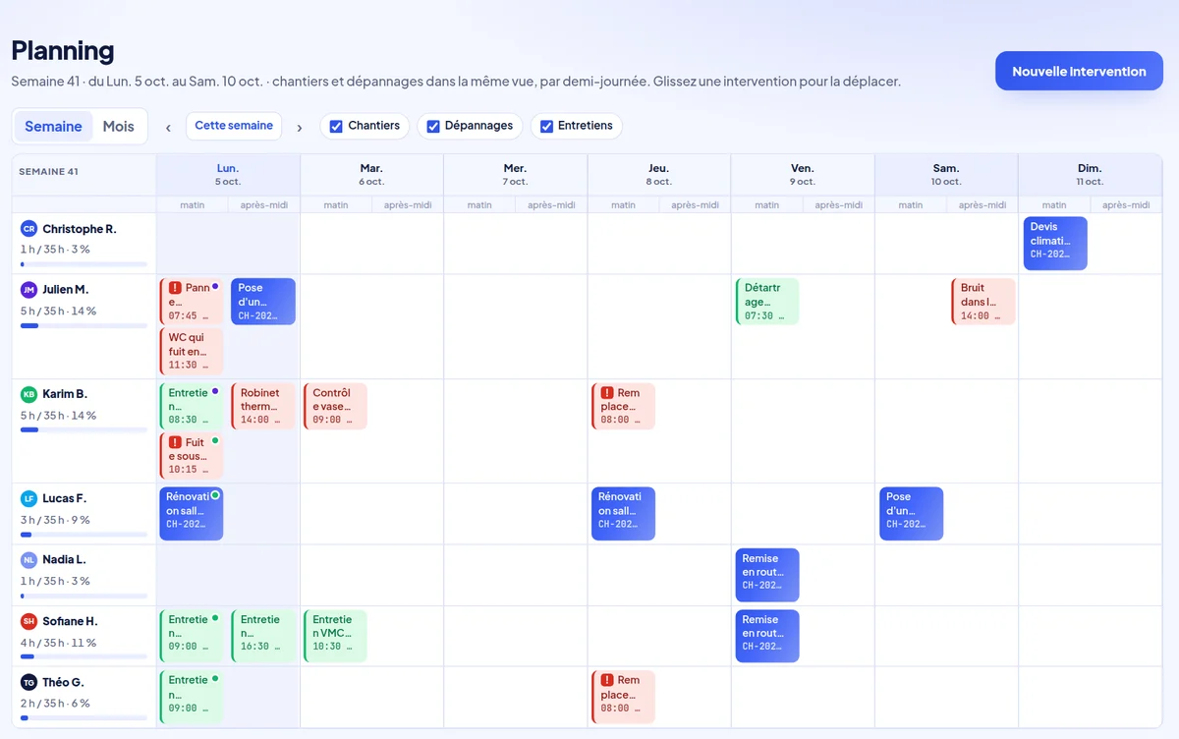The image size is (1179, 739).
Task: Click Lucas F. avatar badge LF
Action: pos(28,498)
